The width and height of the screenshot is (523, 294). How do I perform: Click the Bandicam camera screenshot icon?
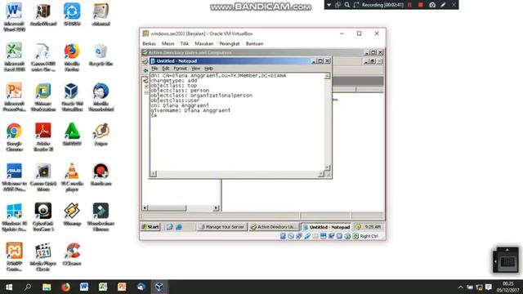(x=432, y=5)
